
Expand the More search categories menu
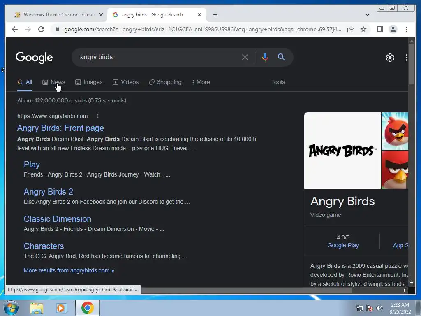pos(201,82)
